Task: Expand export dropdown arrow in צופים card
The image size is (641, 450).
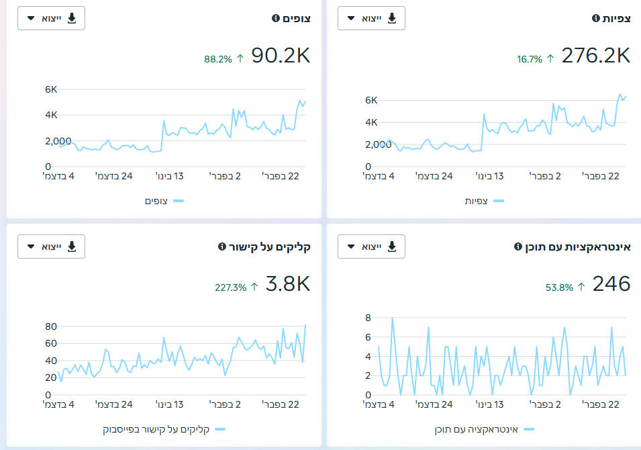Action: [31, 19]
